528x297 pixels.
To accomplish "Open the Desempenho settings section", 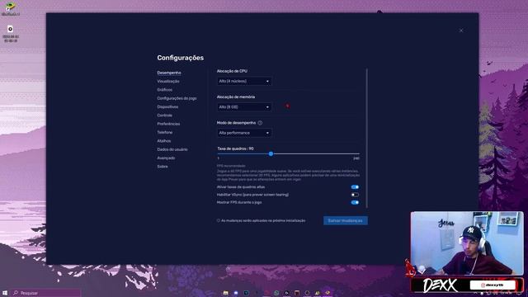I will 169,73.
